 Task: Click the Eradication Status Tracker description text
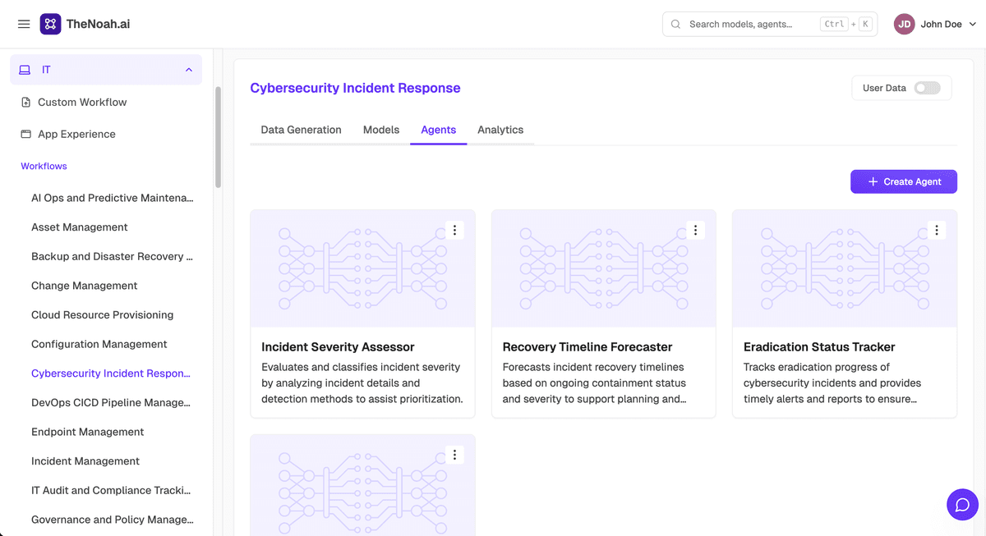point(832,383)
